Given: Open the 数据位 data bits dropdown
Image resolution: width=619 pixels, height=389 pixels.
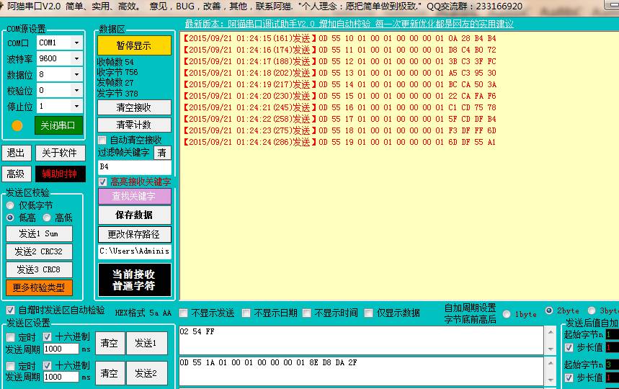Looking at the screenshot, I should click(60, 74).
